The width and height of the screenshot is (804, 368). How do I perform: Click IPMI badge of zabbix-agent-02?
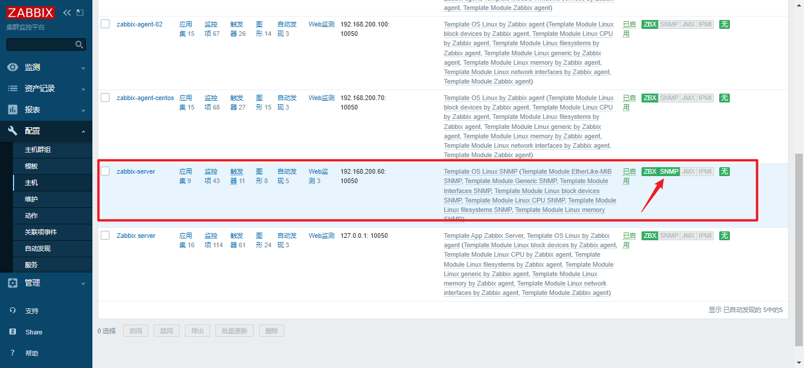705,24
